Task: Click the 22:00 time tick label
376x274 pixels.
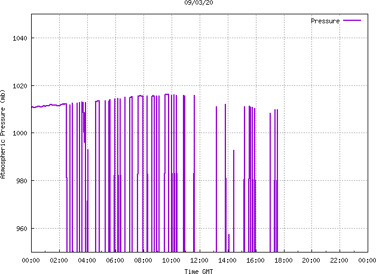Action: 340,260
